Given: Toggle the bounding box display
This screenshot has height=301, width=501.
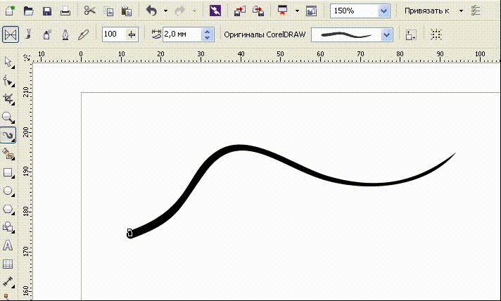Looking at the screenshot, I should coord(436,34).
